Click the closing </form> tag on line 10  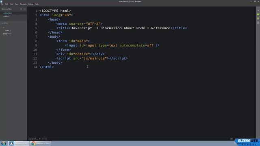[x=63, y=49]
